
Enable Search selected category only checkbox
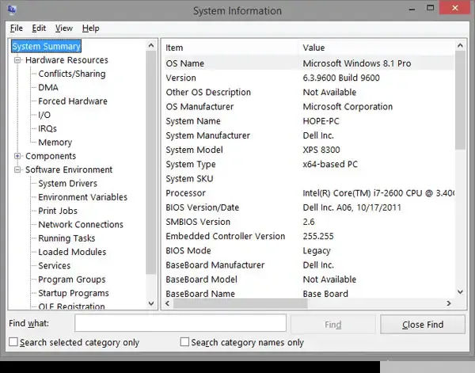[13, 342]
